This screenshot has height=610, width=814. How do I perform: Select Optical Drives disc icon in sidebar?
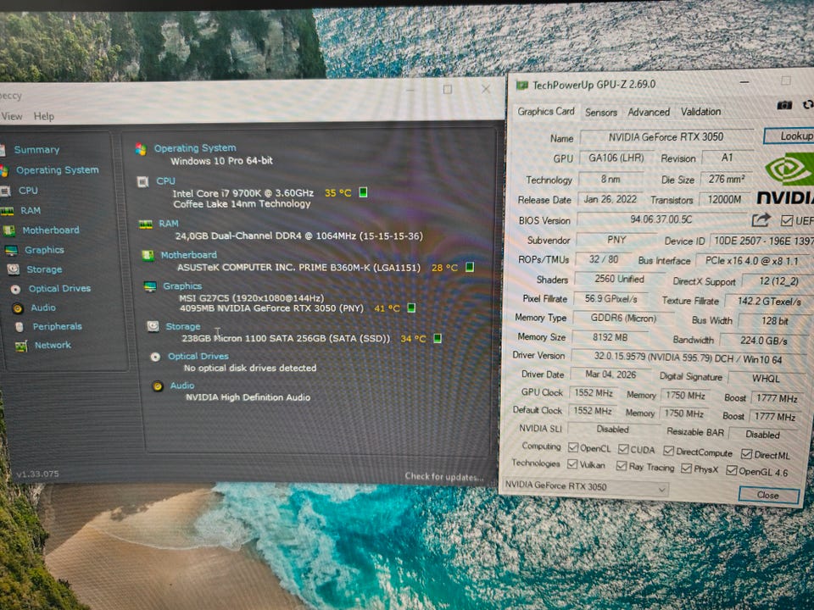tap(15, 289)
